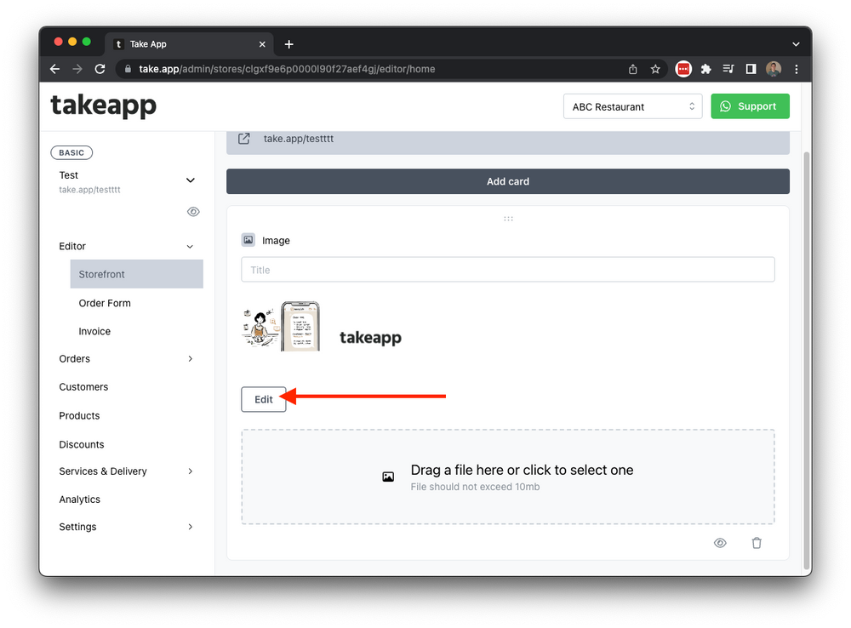Open a new browser tab
Viewport: 851px width, 628px height.
(x=289, y=44)
